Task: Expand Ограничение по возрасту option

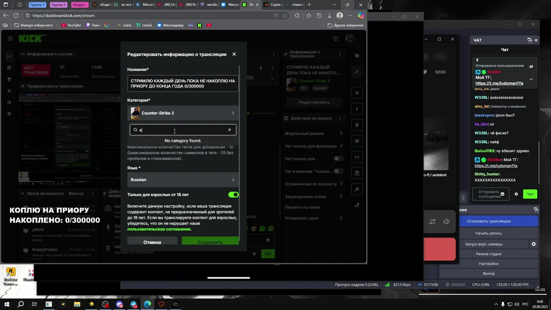Action: coord(313,184)
